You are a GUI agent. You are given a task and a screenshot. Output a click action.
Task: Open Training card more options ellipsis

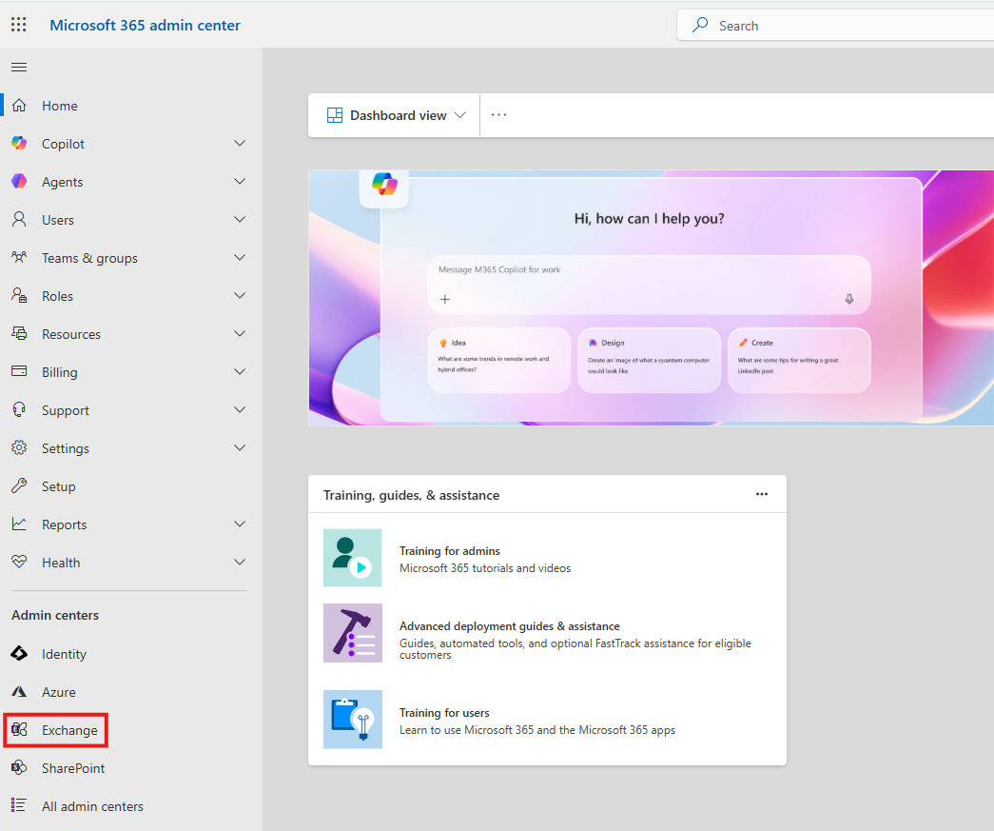tap(761, 494)
